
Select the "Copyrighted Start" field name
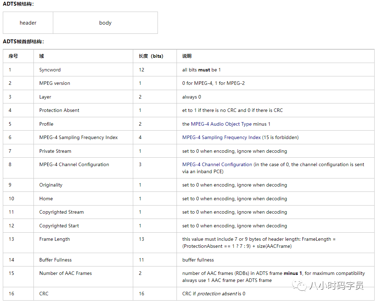coord(59,225)
